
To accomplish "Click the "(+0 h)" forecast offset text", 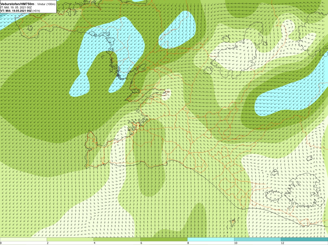I will coord(36,11).
